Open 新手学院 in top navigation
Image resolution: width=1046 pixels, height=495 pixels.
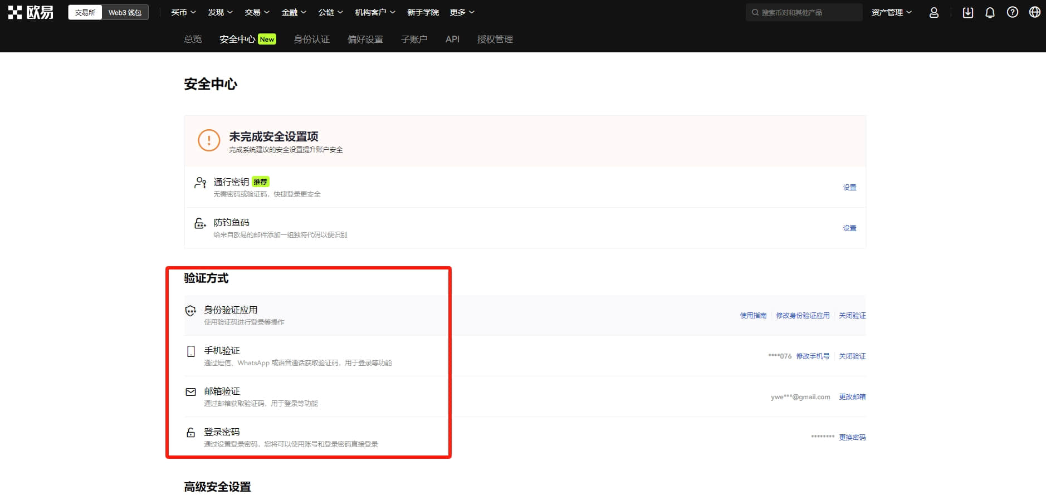(423, 12)
